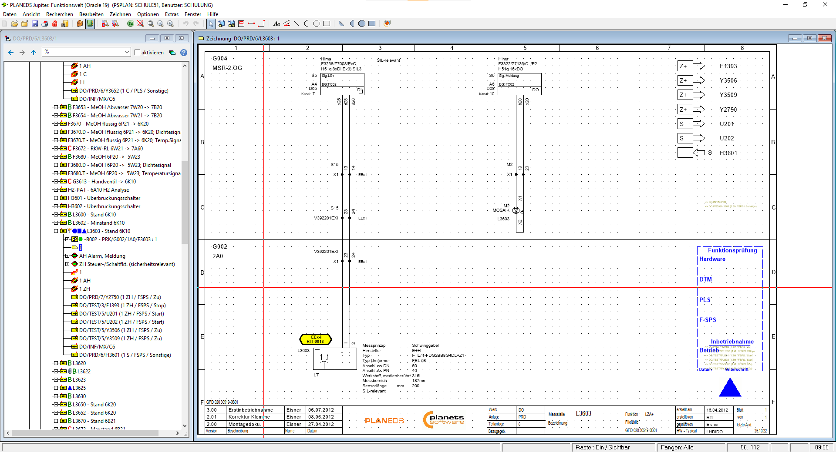The image size is (836, 452).
Task: Click the red X delete icon in toolbar
Action: pos(140,23)
